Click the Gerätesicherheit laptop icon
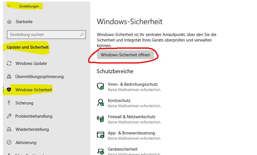The width and height of the screenshot is (257, 155). pyautogui.click(x=100, y=151)
